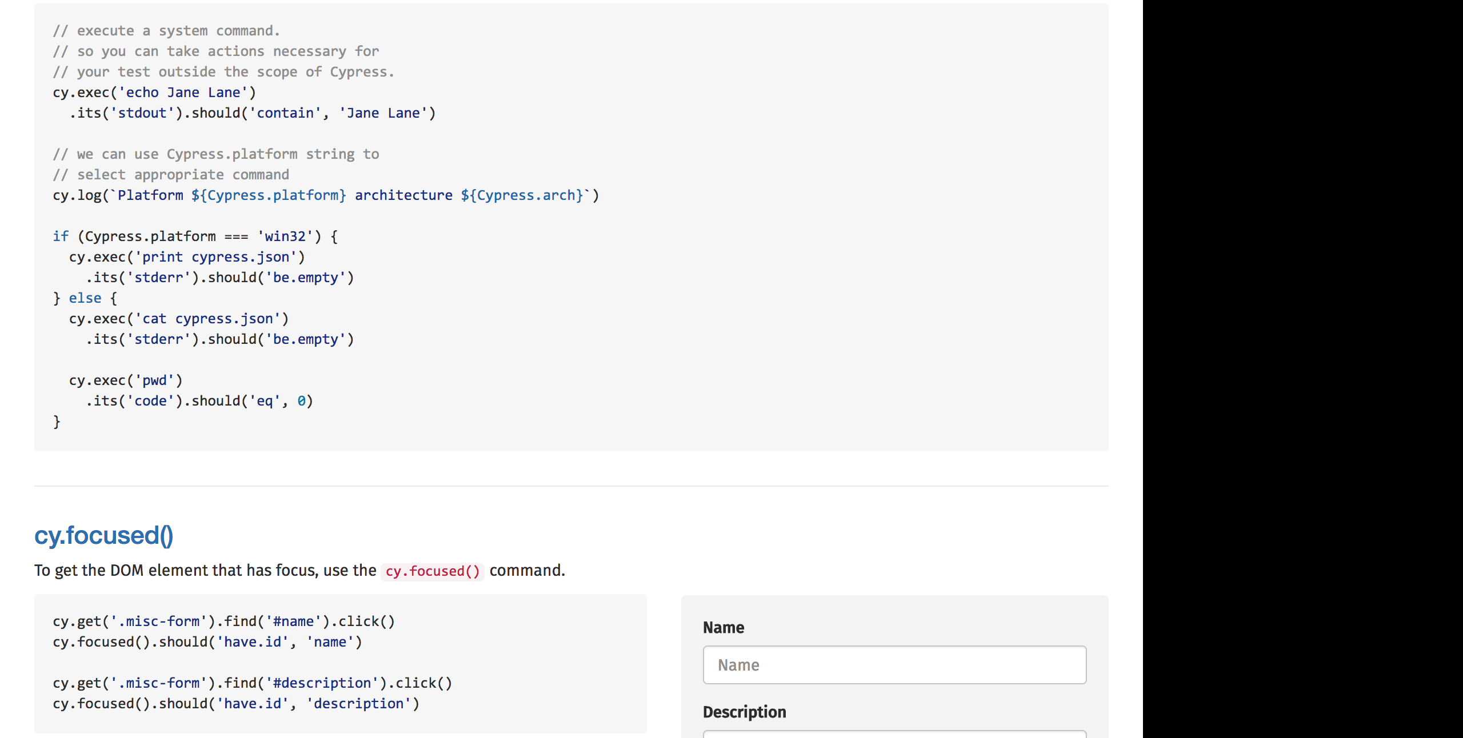The height and width of the screenshot is (738, 1463).
Task: Click the code line cy.exec('pwd')
Action: tap(126, 380)
